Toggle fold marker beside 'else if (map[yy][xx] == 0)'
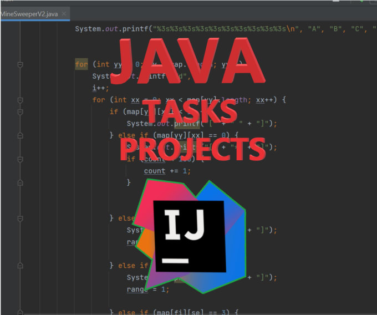This screenshot has width=377, height=315. (20, 136)
